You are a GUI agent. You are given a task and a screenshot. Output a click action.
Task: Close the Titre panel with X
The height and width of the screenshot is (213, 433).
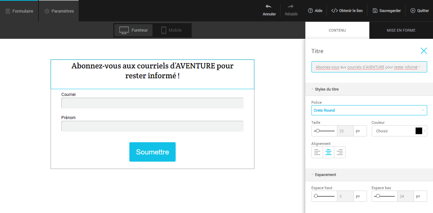coord(423,51)
